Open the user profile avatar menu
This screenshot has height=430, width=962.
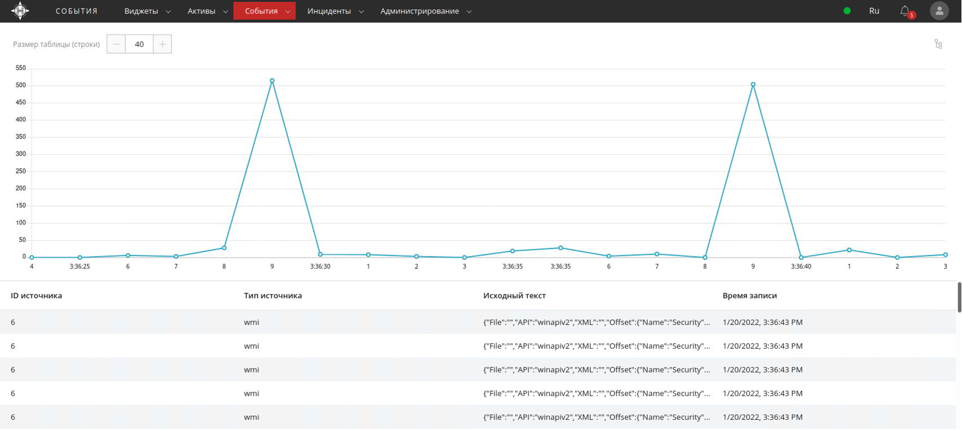pyautogui.click(x=939, y=11)
